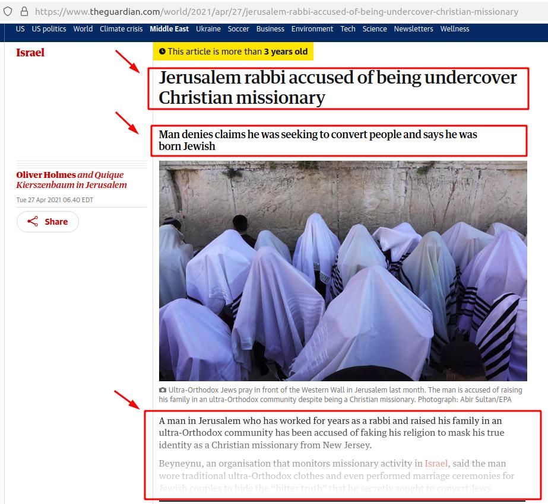Click the Israel section heading link

coord(30,52)
